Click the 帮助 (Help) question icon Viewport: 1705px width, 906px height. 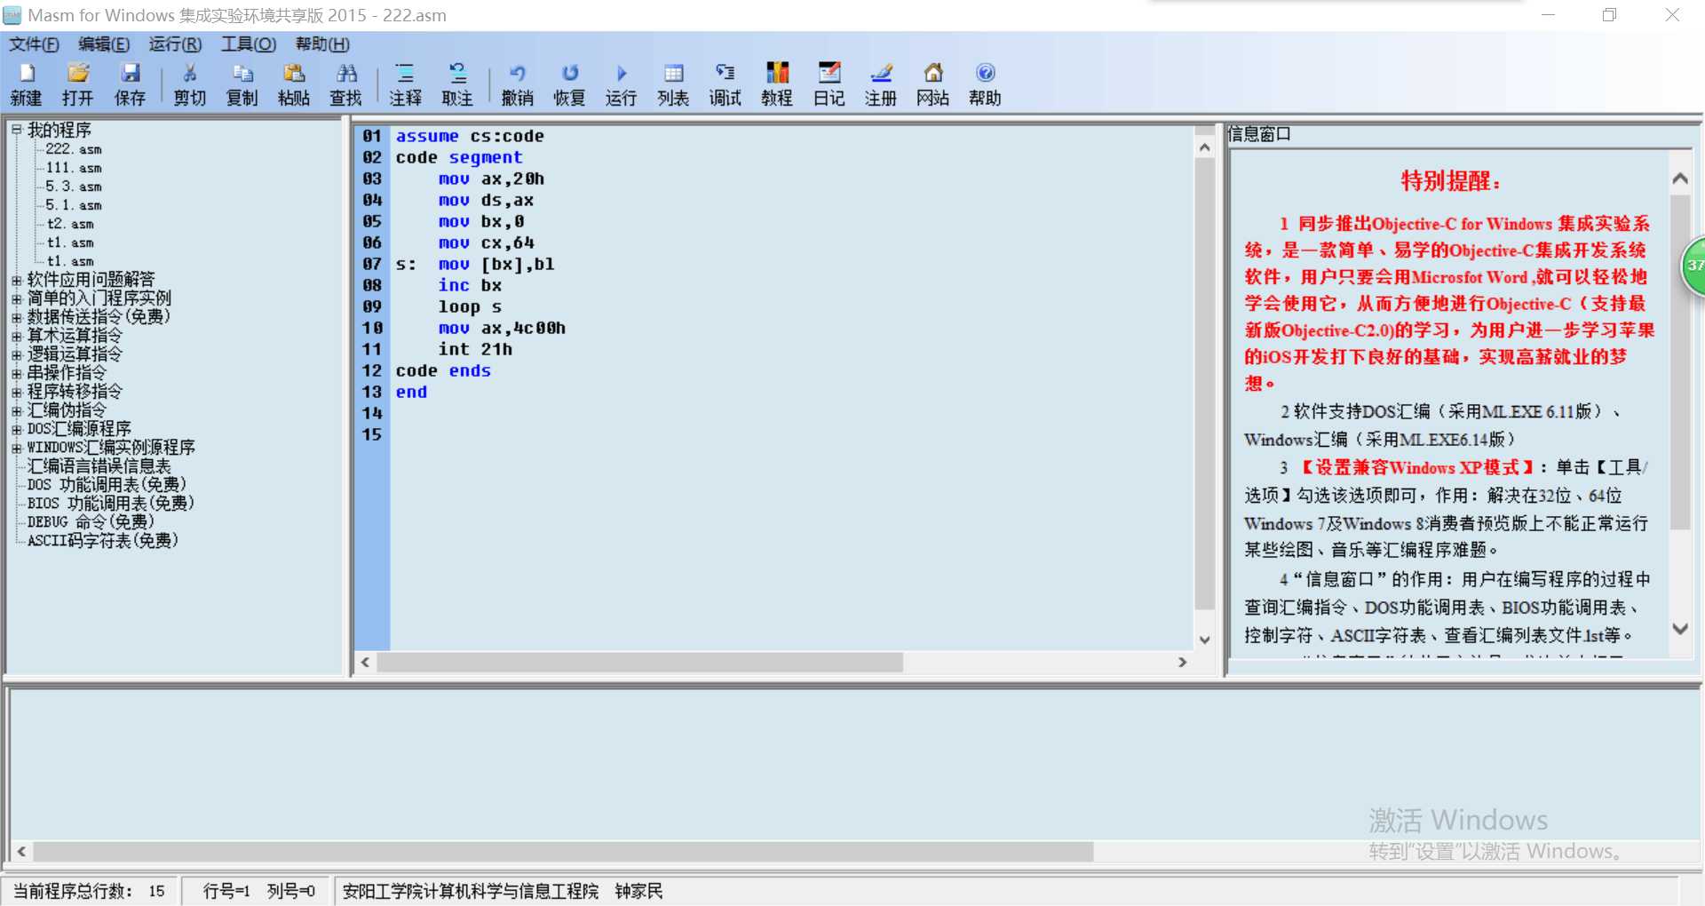pos(985,73)
